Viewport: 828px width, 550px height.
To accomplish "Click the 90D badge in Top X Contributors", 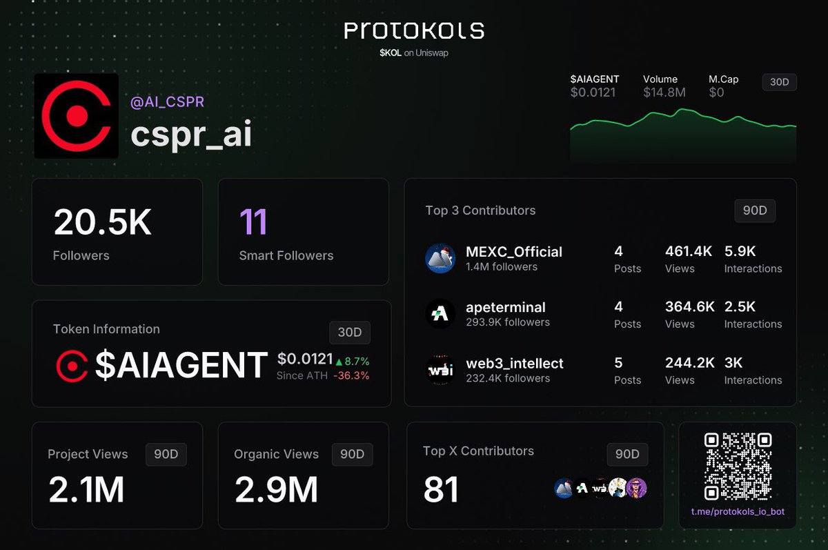I will pyautogui.click(x=627, y=454).
